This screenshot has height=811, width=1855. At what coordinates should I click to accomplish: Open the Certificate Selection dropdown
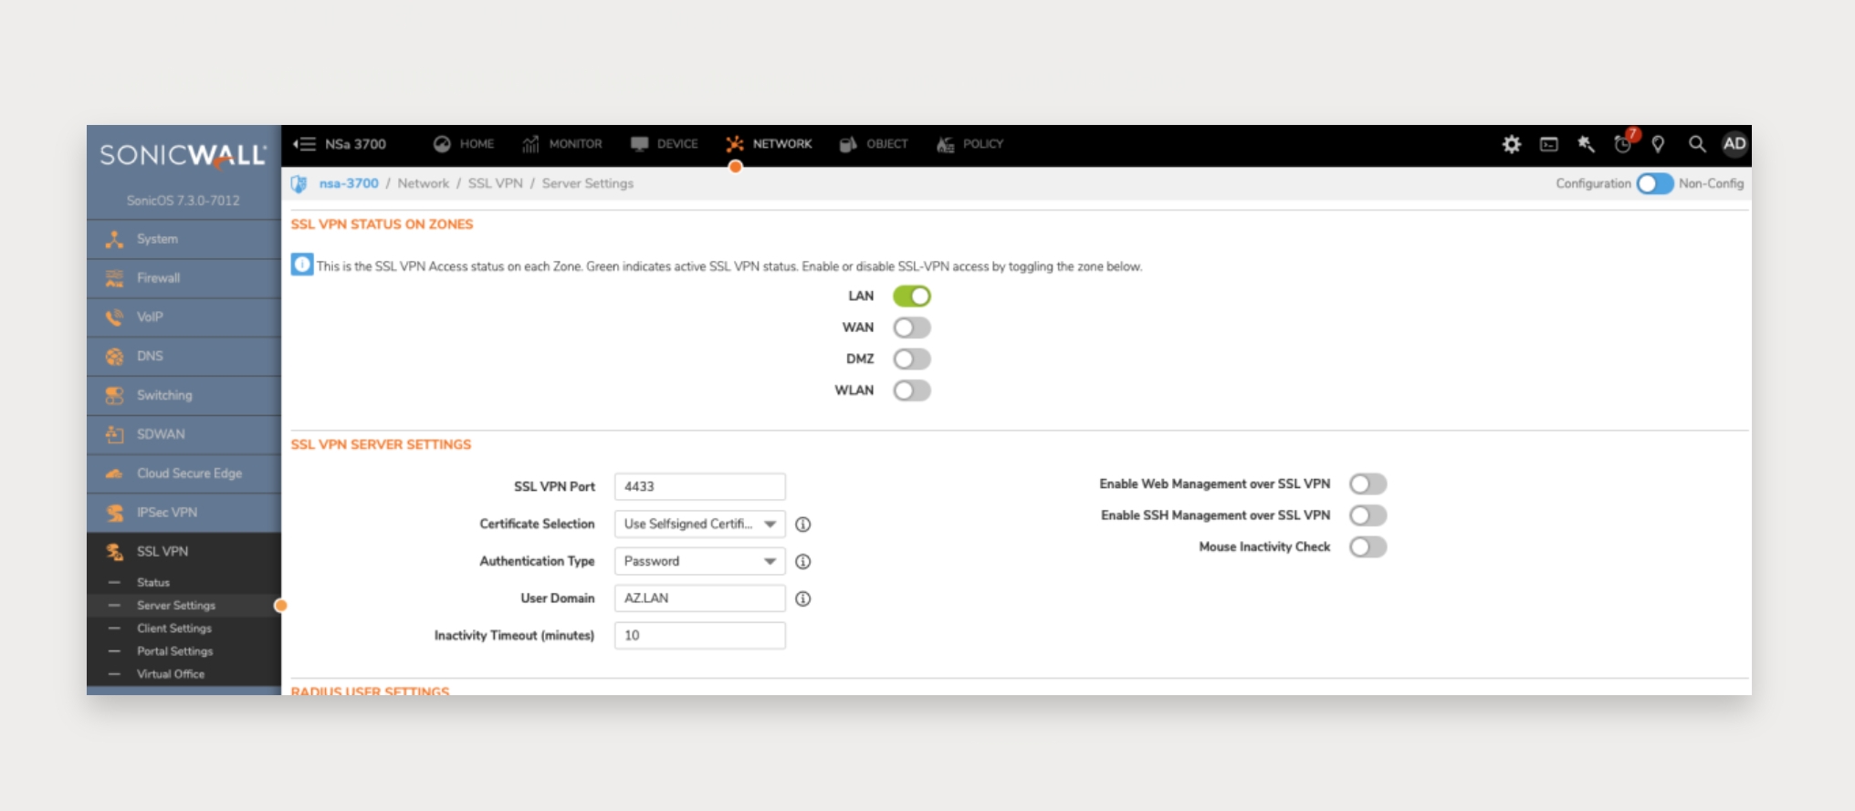(x=699, y=525)
